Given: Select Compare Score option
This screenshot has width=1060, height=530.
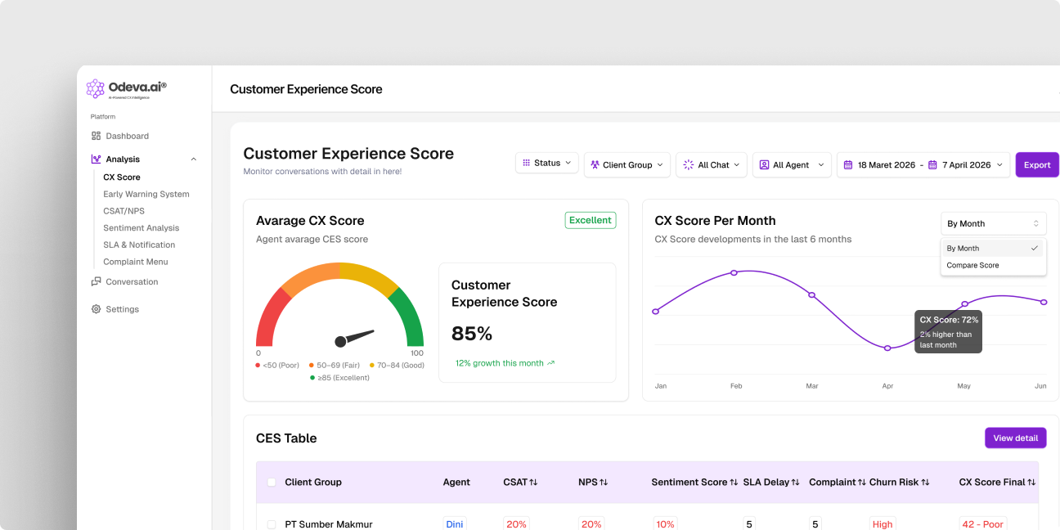Looking at the screenshot, I should [x=993, y=265].
